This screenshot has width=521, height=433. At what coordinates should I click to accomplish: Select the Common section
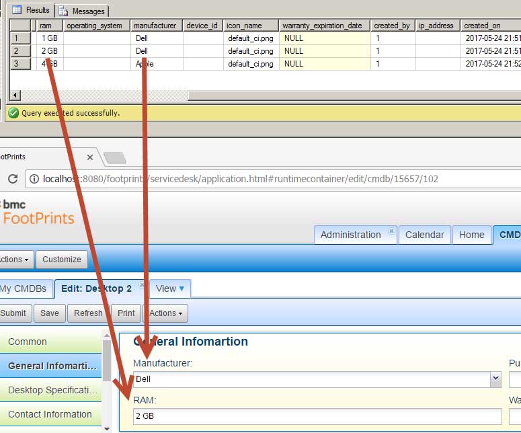[x=50, y=342]
